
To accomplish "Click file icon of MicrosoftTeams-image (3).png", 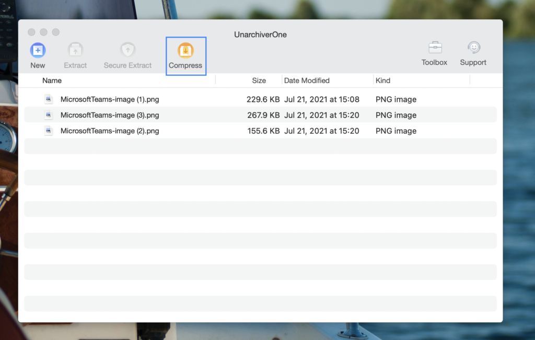I will 48,115.
